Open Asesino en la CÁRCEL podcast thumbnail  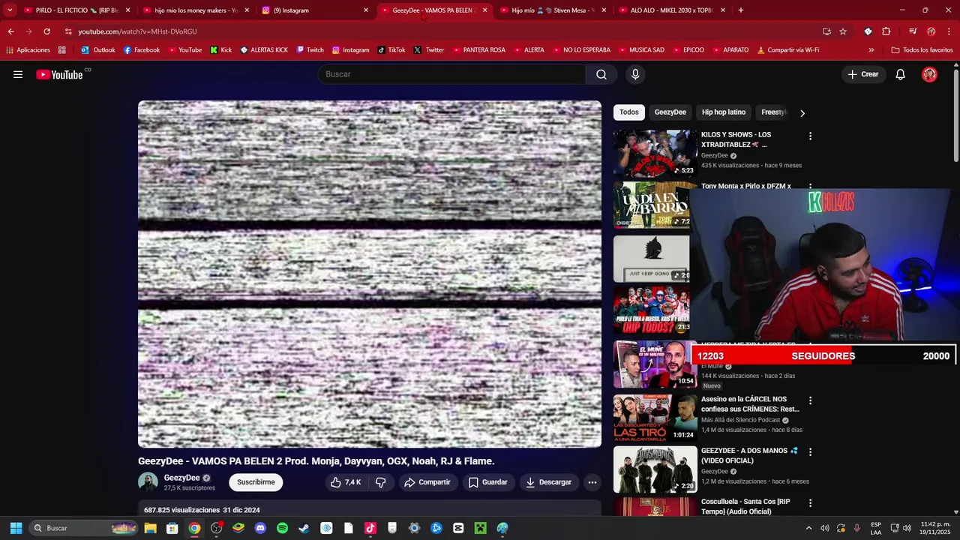pyautogui.click(x=655, y=418)
